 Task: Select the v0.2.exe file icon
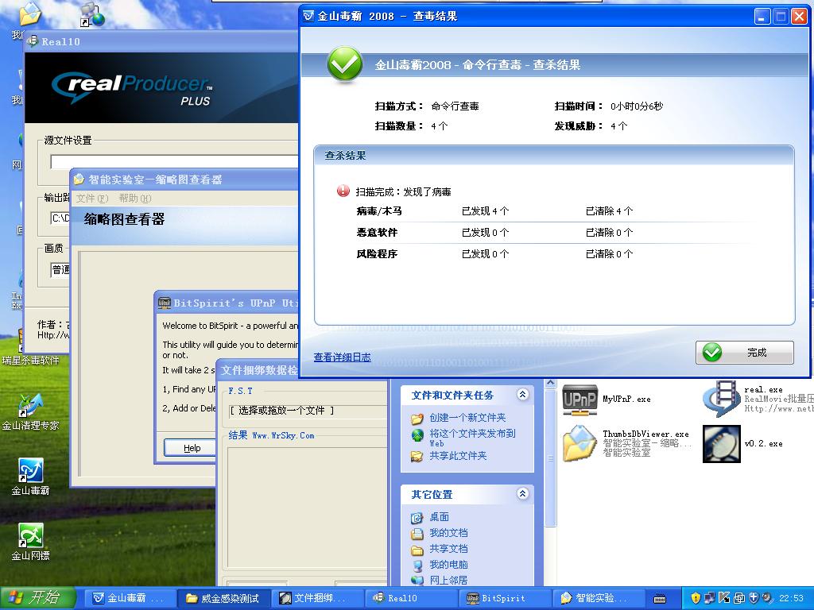pyautogui.click(x=722, y=443)
